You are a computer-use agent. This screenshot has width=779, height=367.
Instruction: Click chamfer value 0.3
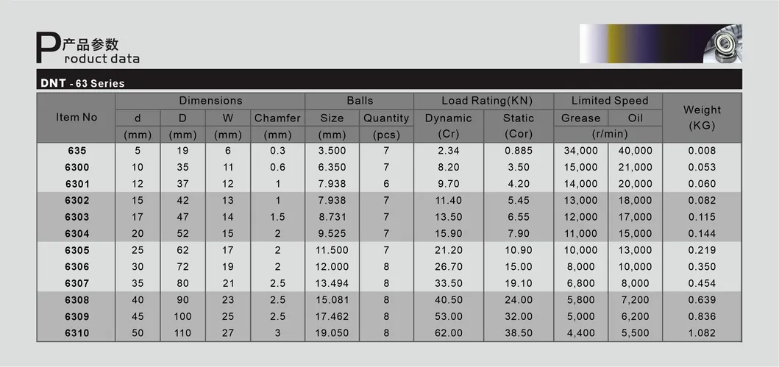click(278, 151)
